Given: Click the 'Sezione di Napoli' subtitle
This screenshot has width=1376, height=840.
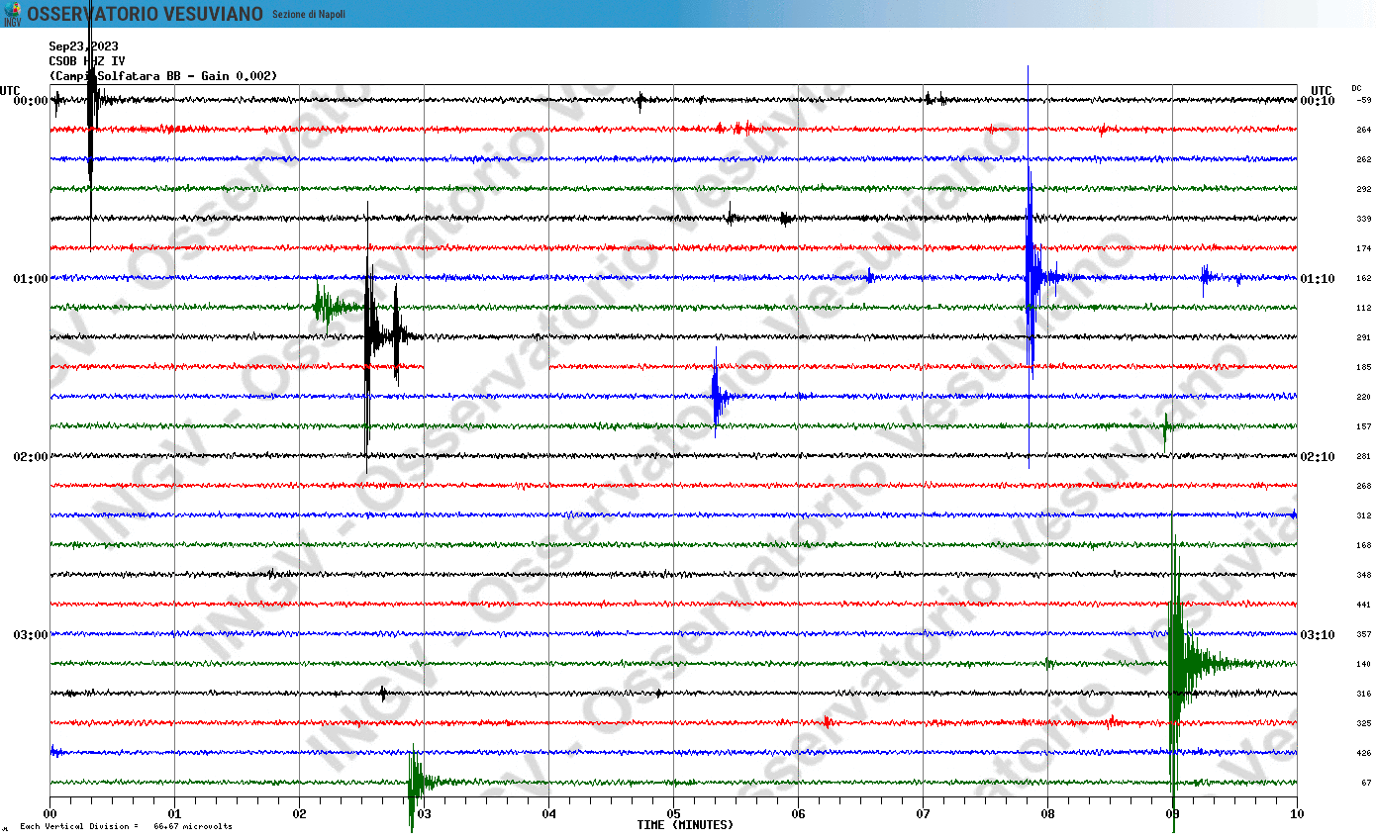Looking at the screenshot, I should [x=309, y=14].
